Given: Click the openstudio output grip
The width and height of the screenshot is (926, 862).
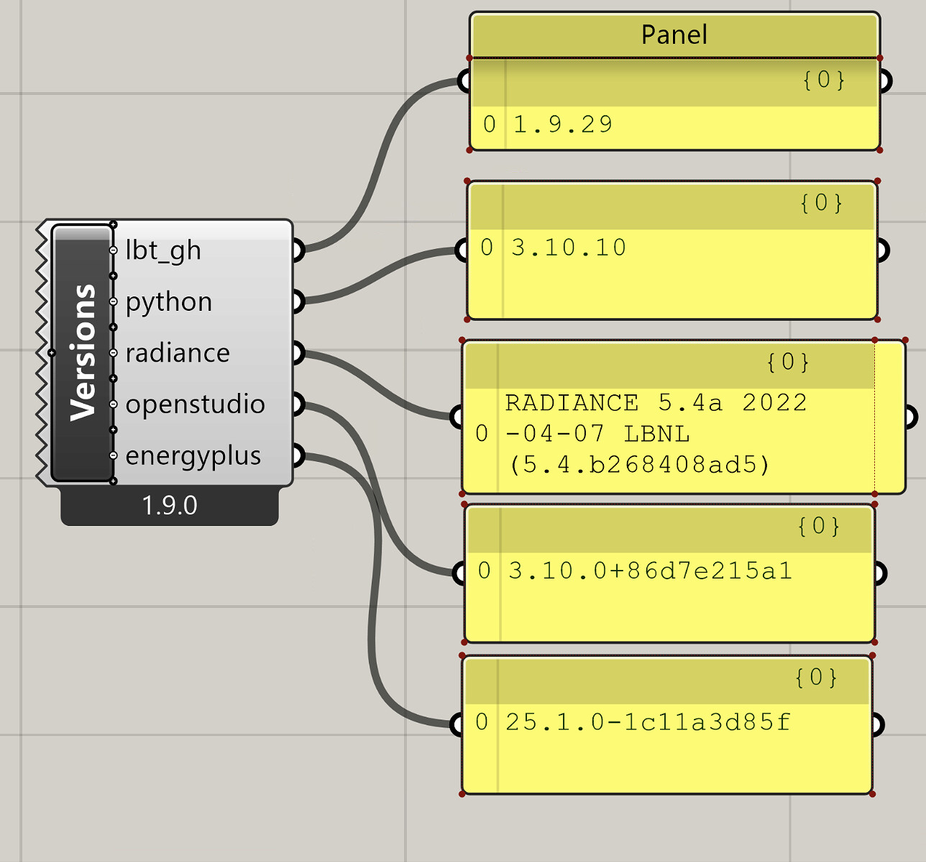Looking at the screenshot, I should [x=298, y=404].
